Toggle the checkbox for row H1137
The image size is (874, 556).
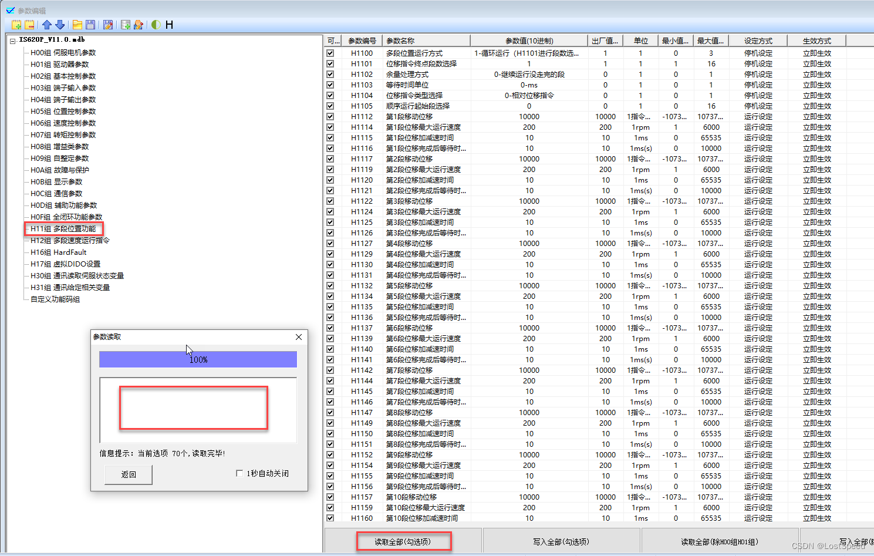(330, 328)
